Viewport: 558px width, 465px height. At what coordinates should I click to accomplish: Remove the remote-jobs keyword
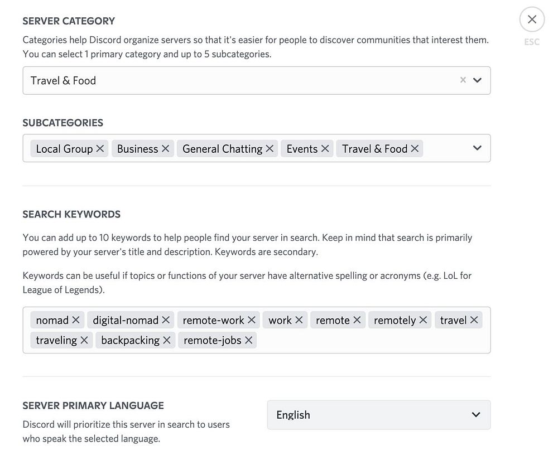249,340
